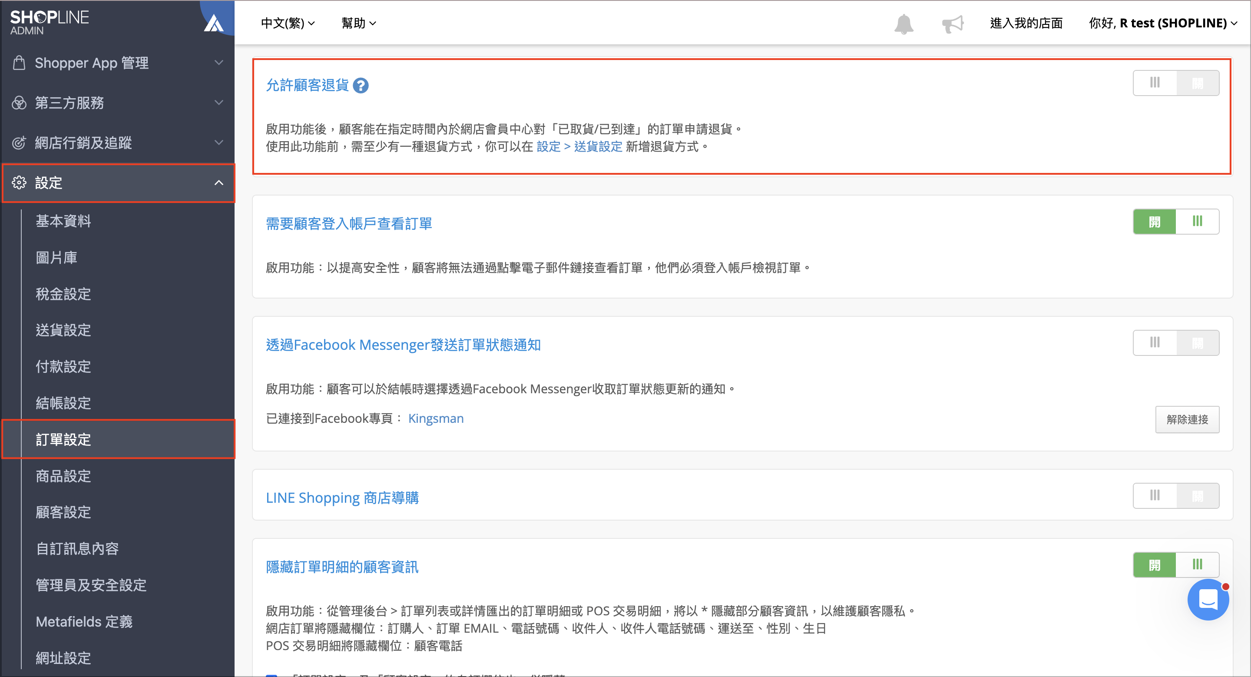Toggle the 允許顧客退貨 switch

click(1176, 83)
